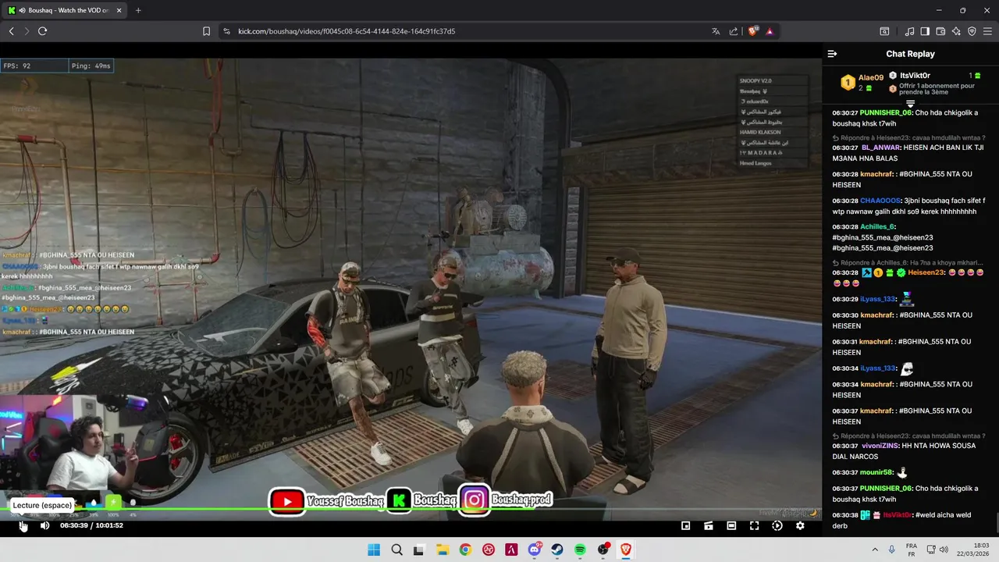Open Brave Shields lion icon
This screenshot has width=999, height=562.
coord(752,31)
